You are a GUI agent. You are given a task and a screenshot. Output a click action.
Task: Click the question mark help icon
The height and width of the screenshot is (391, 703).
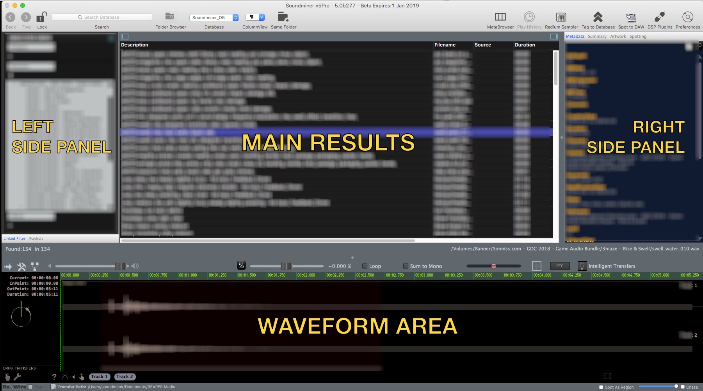[x=54, y=377]
